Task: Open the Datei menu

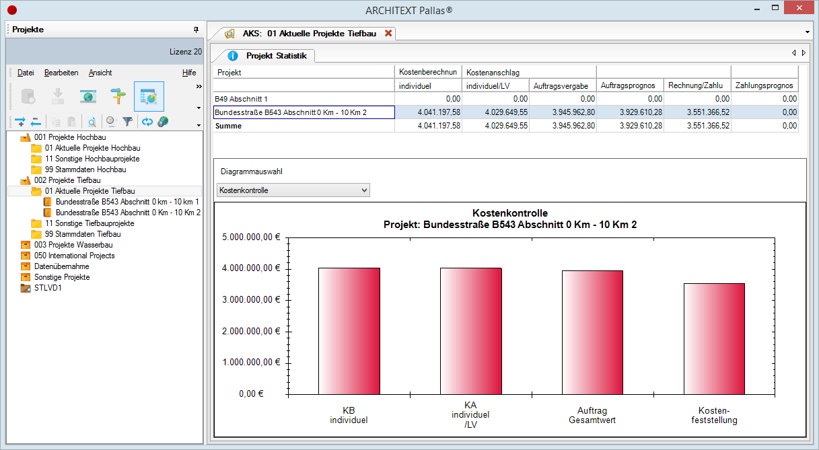Action: (26, 73)
